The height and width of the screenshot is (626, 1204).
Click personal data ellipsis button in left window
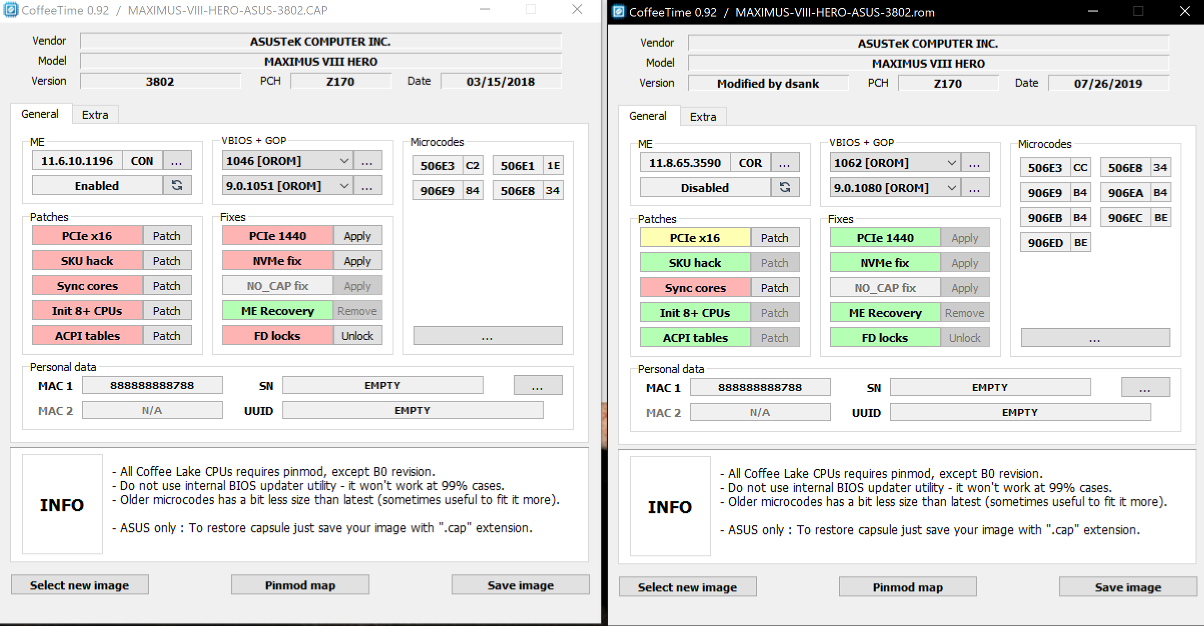(x=538, y=386)
